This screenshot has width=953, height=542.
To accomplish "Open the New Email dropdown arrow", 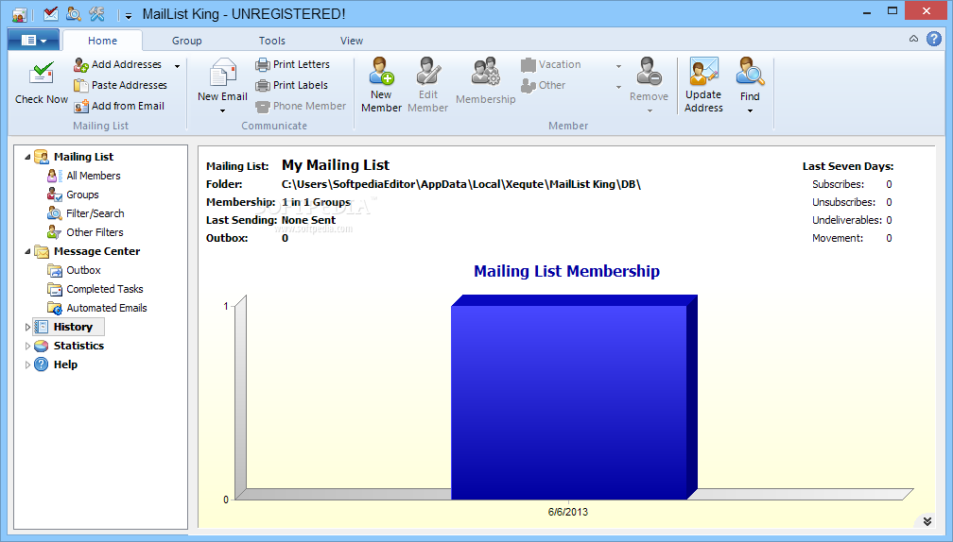I will click(x=222, y=110).
